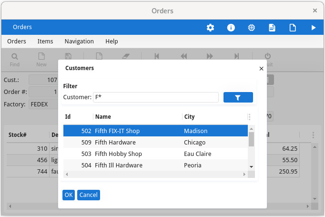The height and width of the screenshot is (217, 325).
Task: Open column options dots in Orders items table
Action: click(313, 135)
